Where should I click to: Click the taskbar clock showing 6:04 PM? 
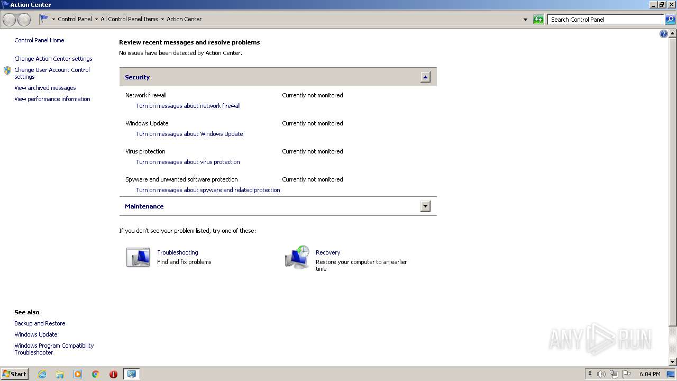[x=649, y=374]
